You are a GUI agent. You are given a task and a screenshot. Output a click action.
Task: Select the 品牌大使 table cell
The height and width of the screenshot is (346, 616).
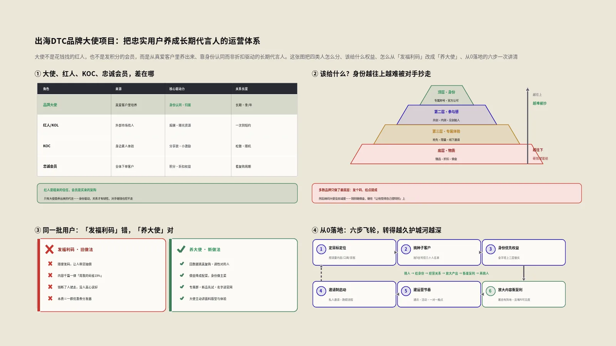tap(74, 105)
